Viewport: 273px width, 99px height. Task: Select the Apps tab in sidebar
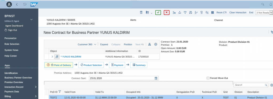point(7,66)
